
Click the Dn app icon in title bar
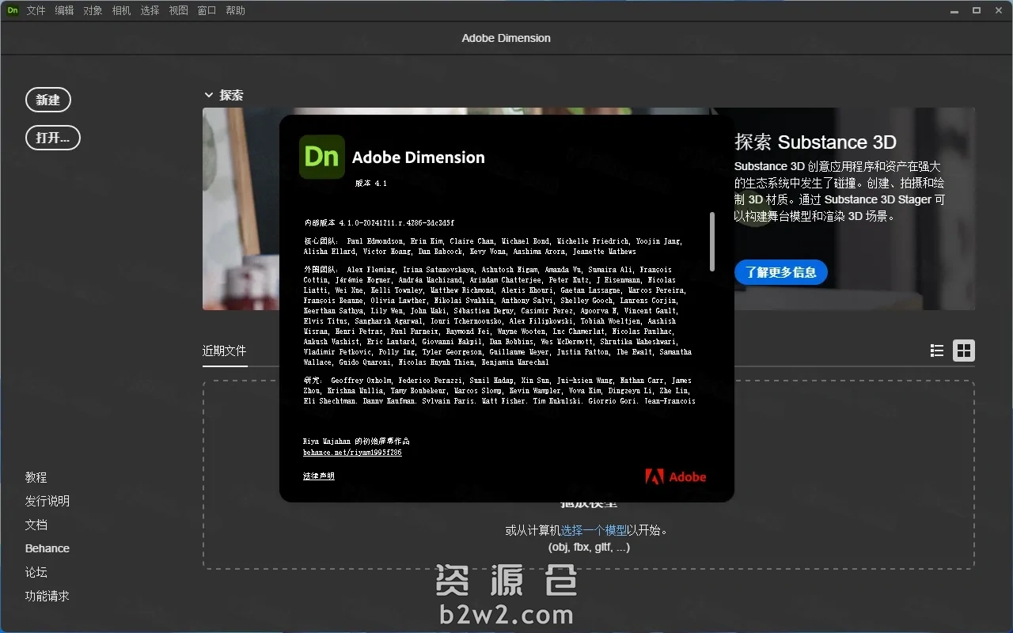click(13, 10)
